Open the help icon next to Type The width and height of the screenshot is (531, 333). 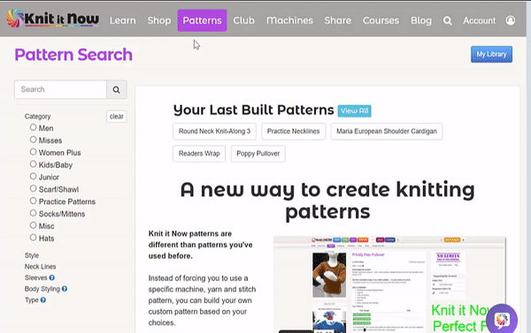click(x=43, y=299)
